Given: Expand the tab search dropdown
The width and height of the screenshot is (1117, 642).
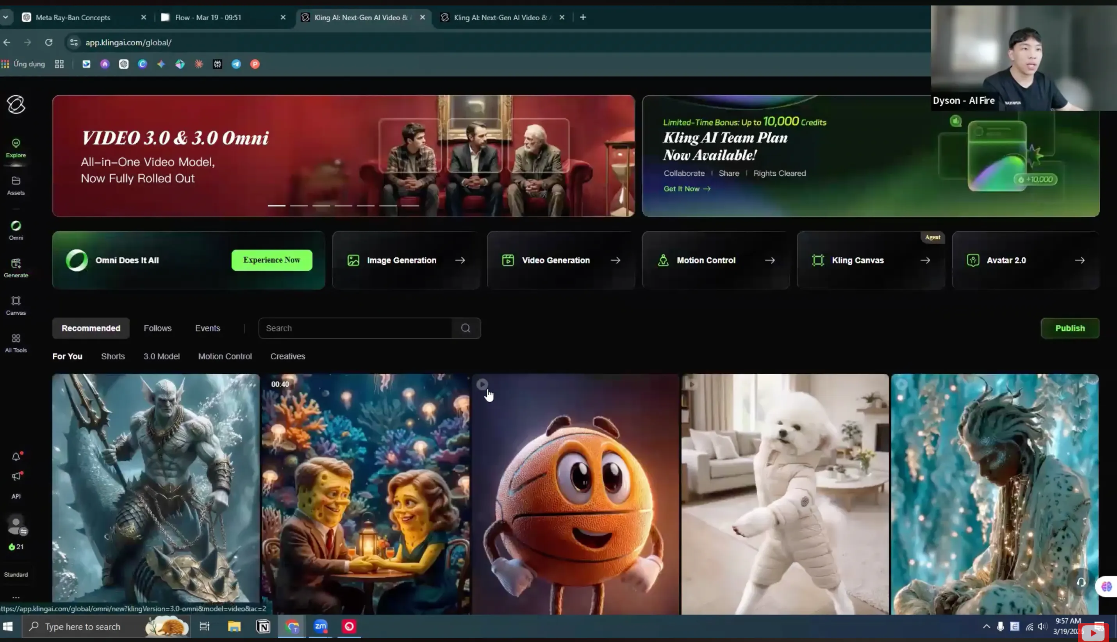Looking at the screenshot, I should 5,17.
